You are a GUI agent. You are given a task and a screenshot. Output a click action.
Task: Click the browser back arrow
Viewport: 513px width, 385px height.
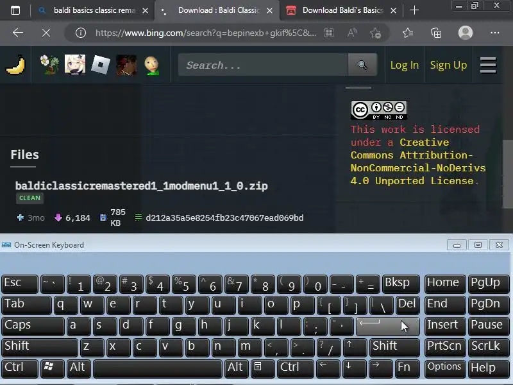[18, 33]
